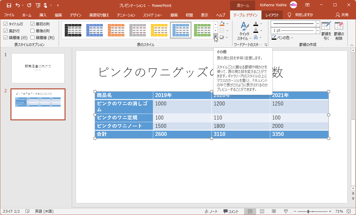Select the Draw Table (罫線を引く) tool
This screenshot has height=215, width=356.
point(326,31)
